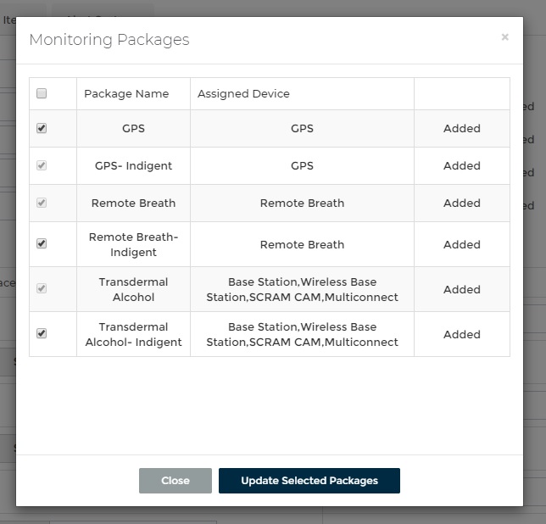546x524 pixels.
Task: Click the Close button
Action: tap(175, 481)
